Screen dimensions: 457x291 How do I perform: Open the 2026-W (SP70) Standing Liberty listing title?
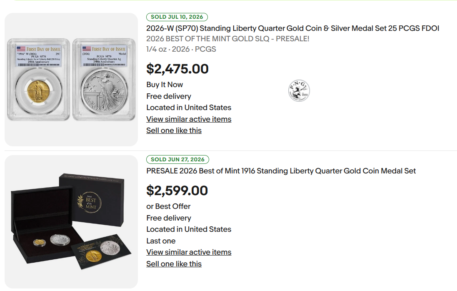pos(292,28)
